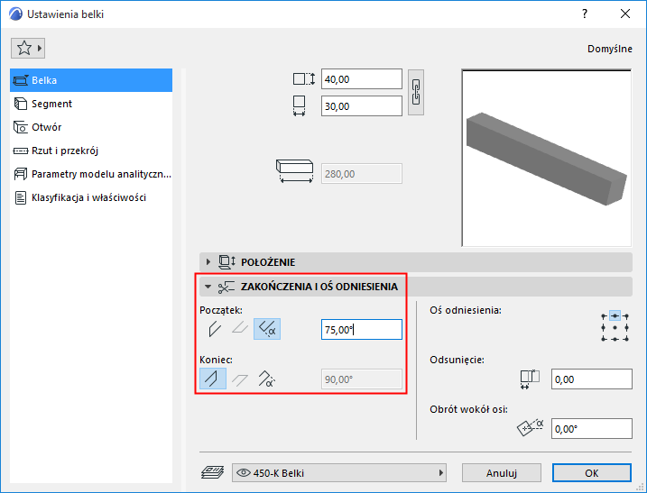Viewport: 647px width, 493px height.
Task: Select custom angle cut for beam end
Action: (266, 379)
